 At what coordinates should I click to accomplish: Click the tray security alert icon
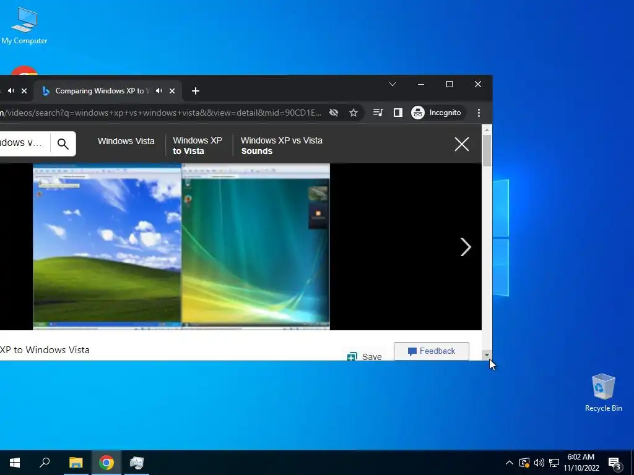(x=524, y=463)
